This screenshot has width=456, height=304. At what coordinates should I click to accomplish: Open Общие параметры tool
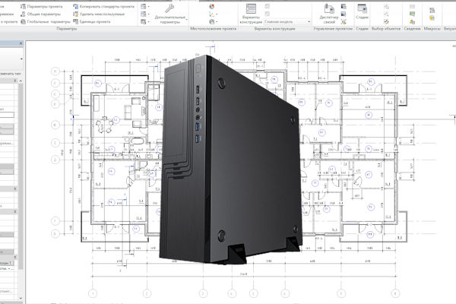point(41,14)
